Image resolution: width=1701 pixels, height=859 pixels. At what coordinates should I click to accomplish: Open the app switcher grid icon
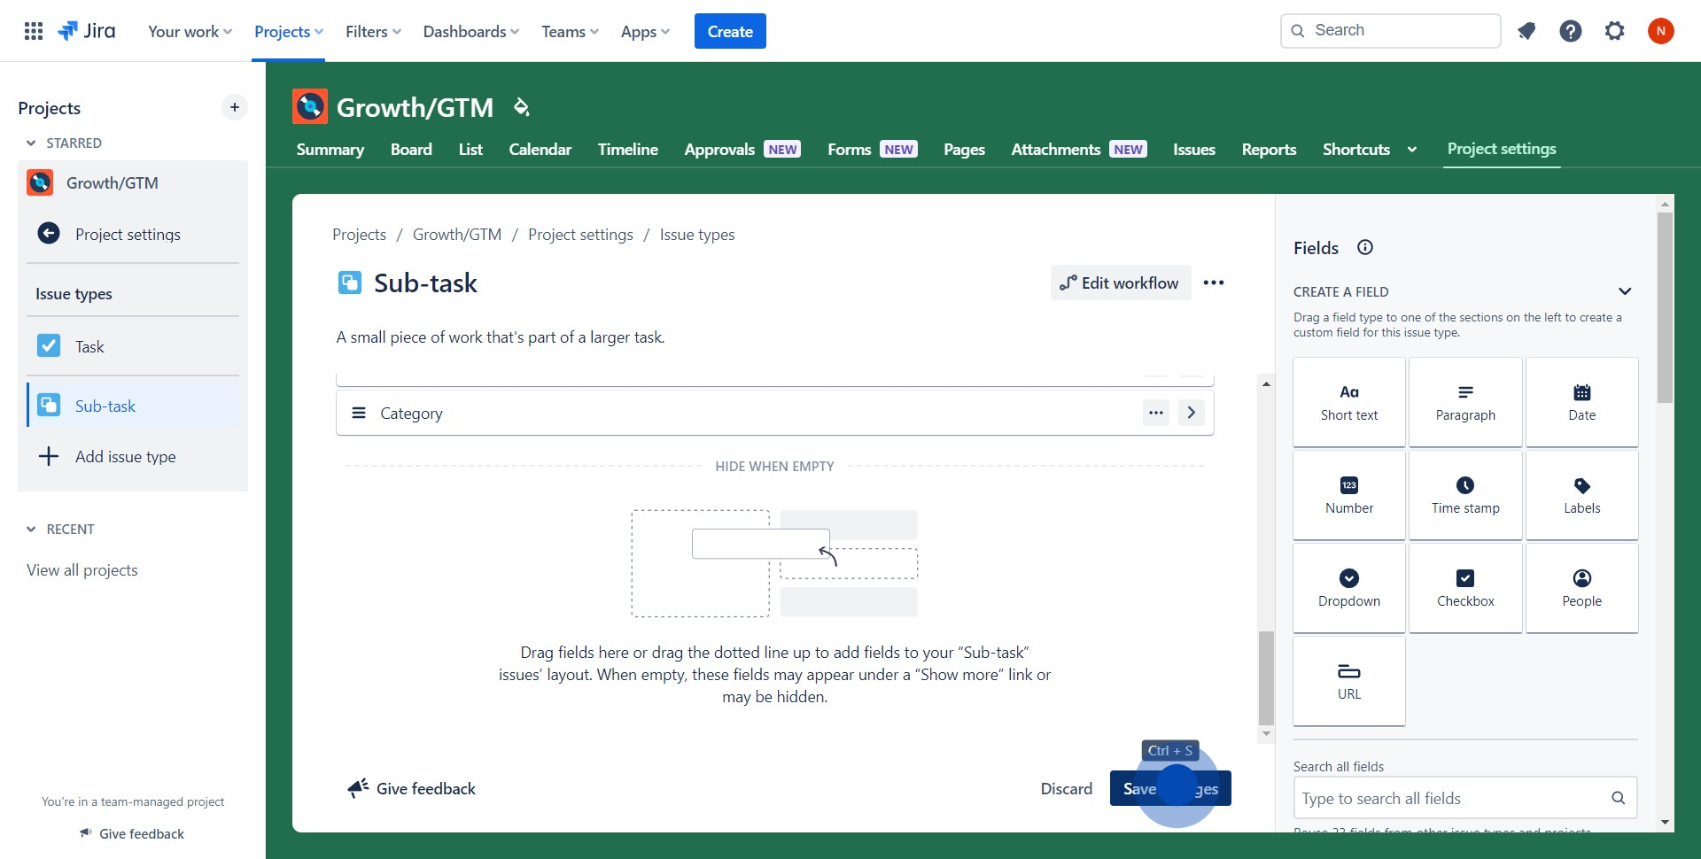[x=34, y=31]
